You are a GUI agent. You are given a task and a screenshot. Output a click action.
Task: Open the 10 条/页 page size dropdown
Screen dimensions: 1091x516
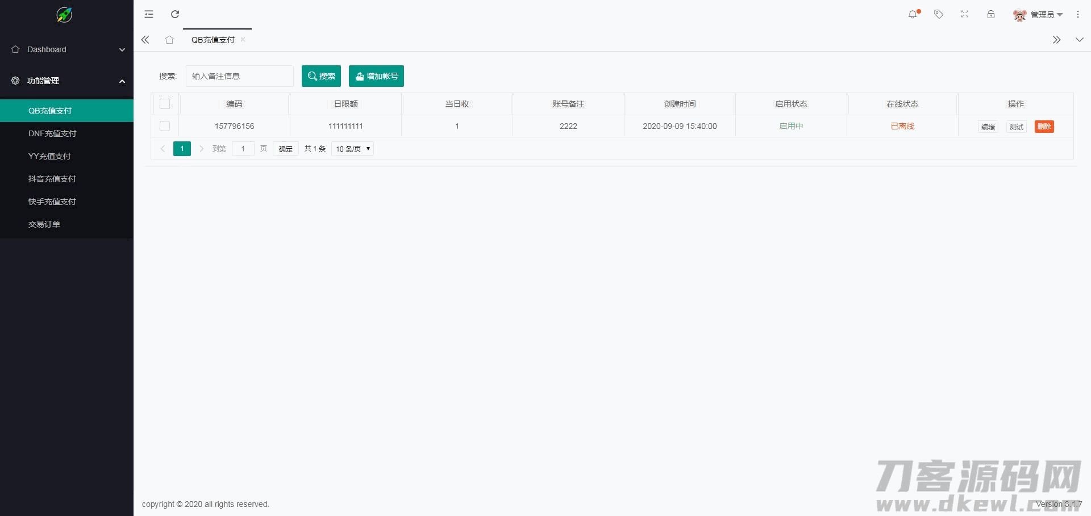(352, 149)
